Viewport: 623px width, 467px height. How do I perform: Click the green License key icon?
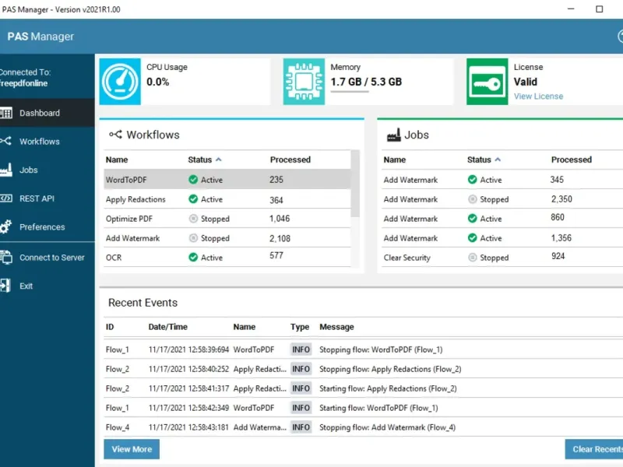pyautogui.click(x=487, y=82)
